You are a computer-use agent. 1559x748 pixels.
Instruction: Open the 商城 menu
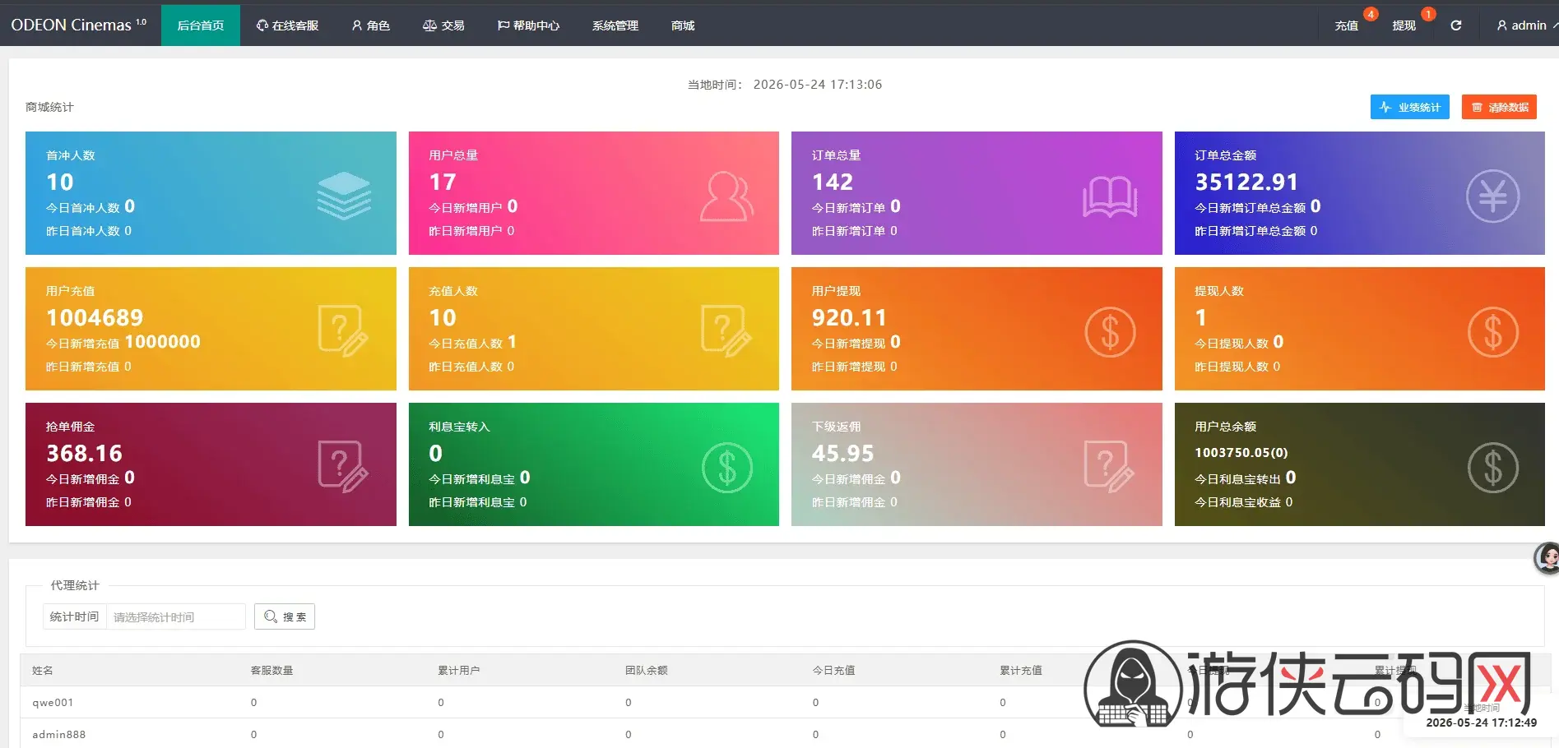[683, 25]
